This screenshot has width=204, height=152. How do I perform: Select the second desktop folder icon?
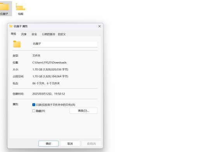coord(21,7)
